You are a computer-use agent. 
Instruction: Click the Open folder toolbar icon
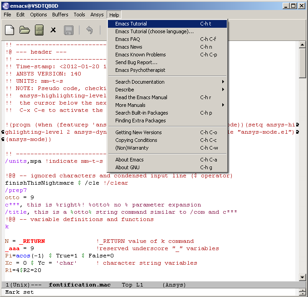(24, 30)
